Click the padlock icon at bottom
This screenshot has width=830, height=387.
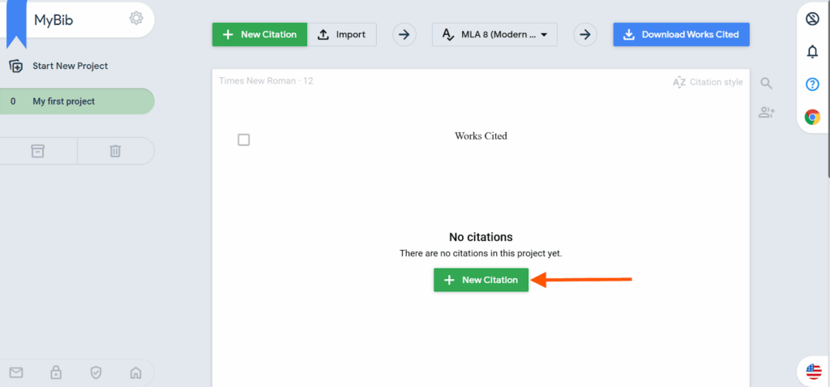coord(56,372)
